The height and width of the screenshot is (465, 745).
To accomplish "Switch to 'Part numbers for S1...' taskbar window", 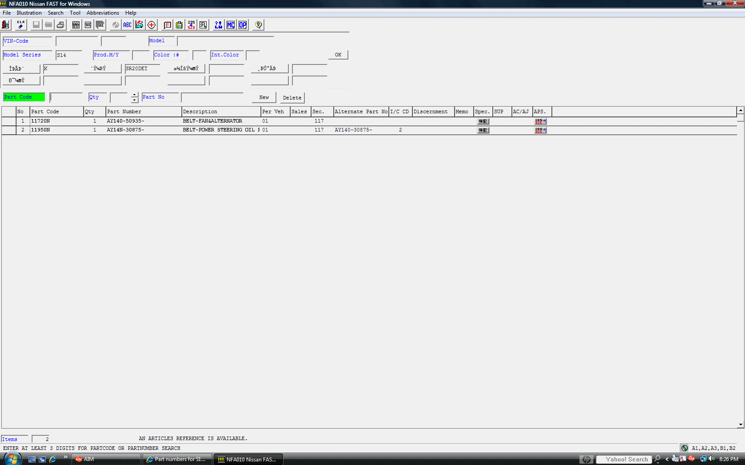I will (177, 459).
